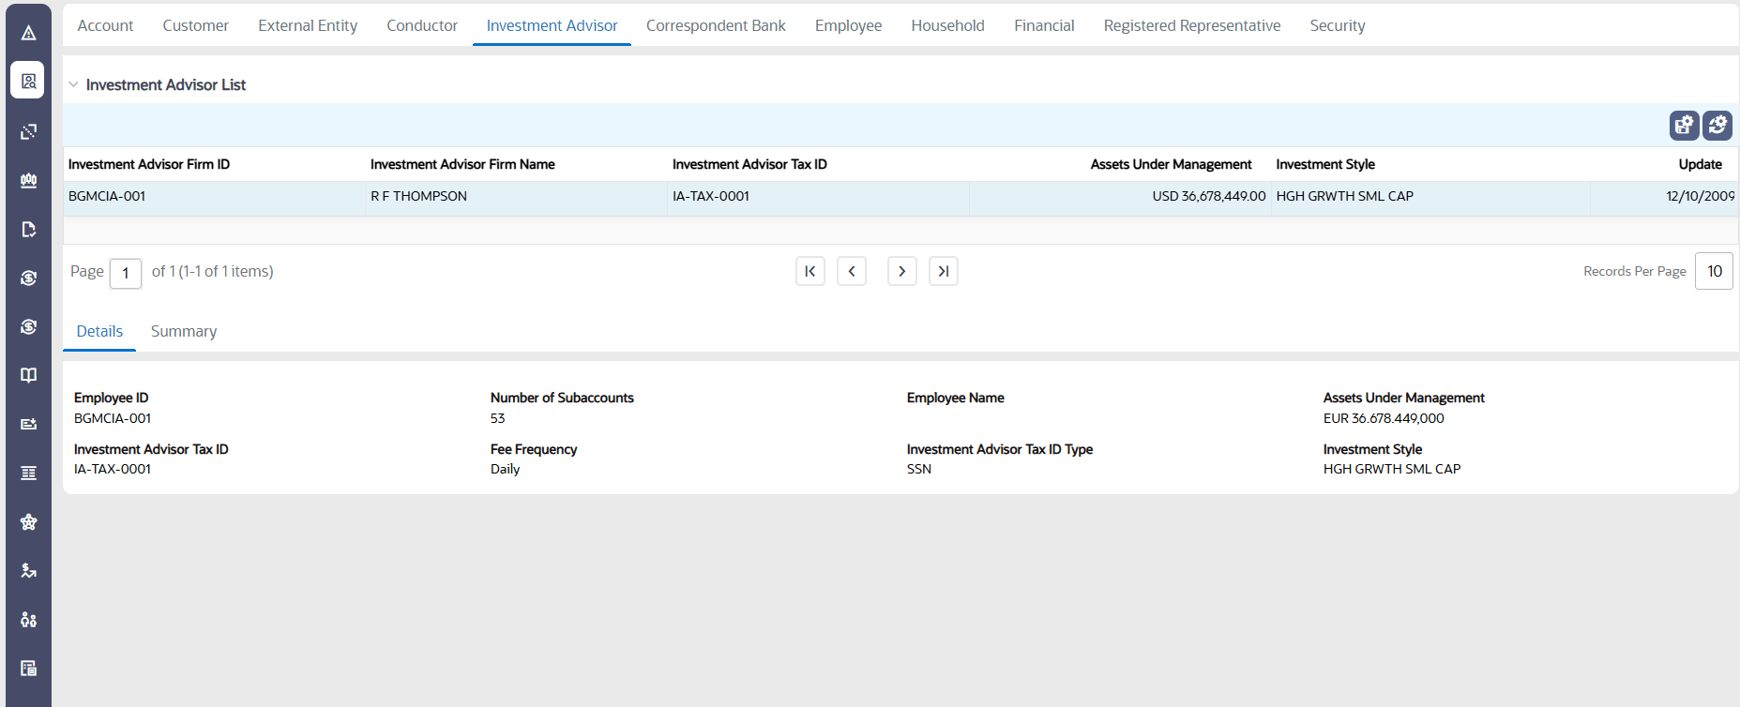Click the R F THOMPSON firm name cell

[x=516, y=196]
